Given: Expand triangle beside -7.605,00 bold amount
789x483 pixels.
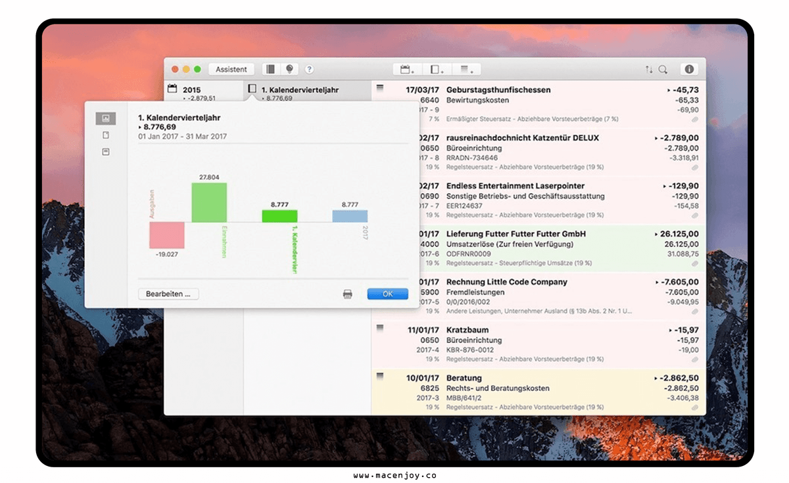Looking at the screenshot, I should 656,282.
